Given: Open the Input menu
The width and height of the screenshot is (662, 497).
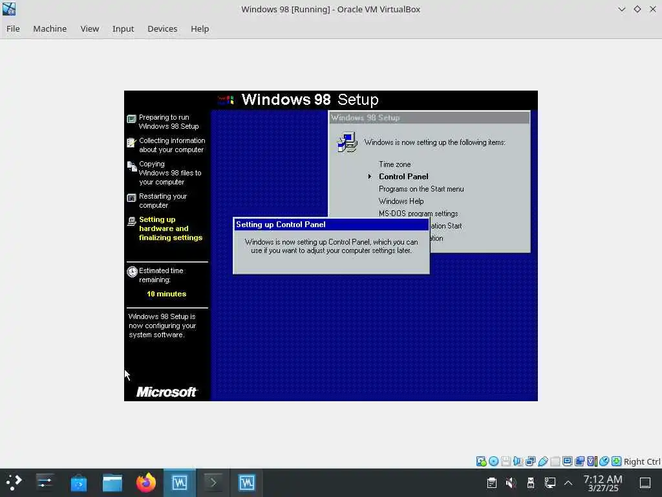Looking at the screenshot, I should click(x=123, y=28).
